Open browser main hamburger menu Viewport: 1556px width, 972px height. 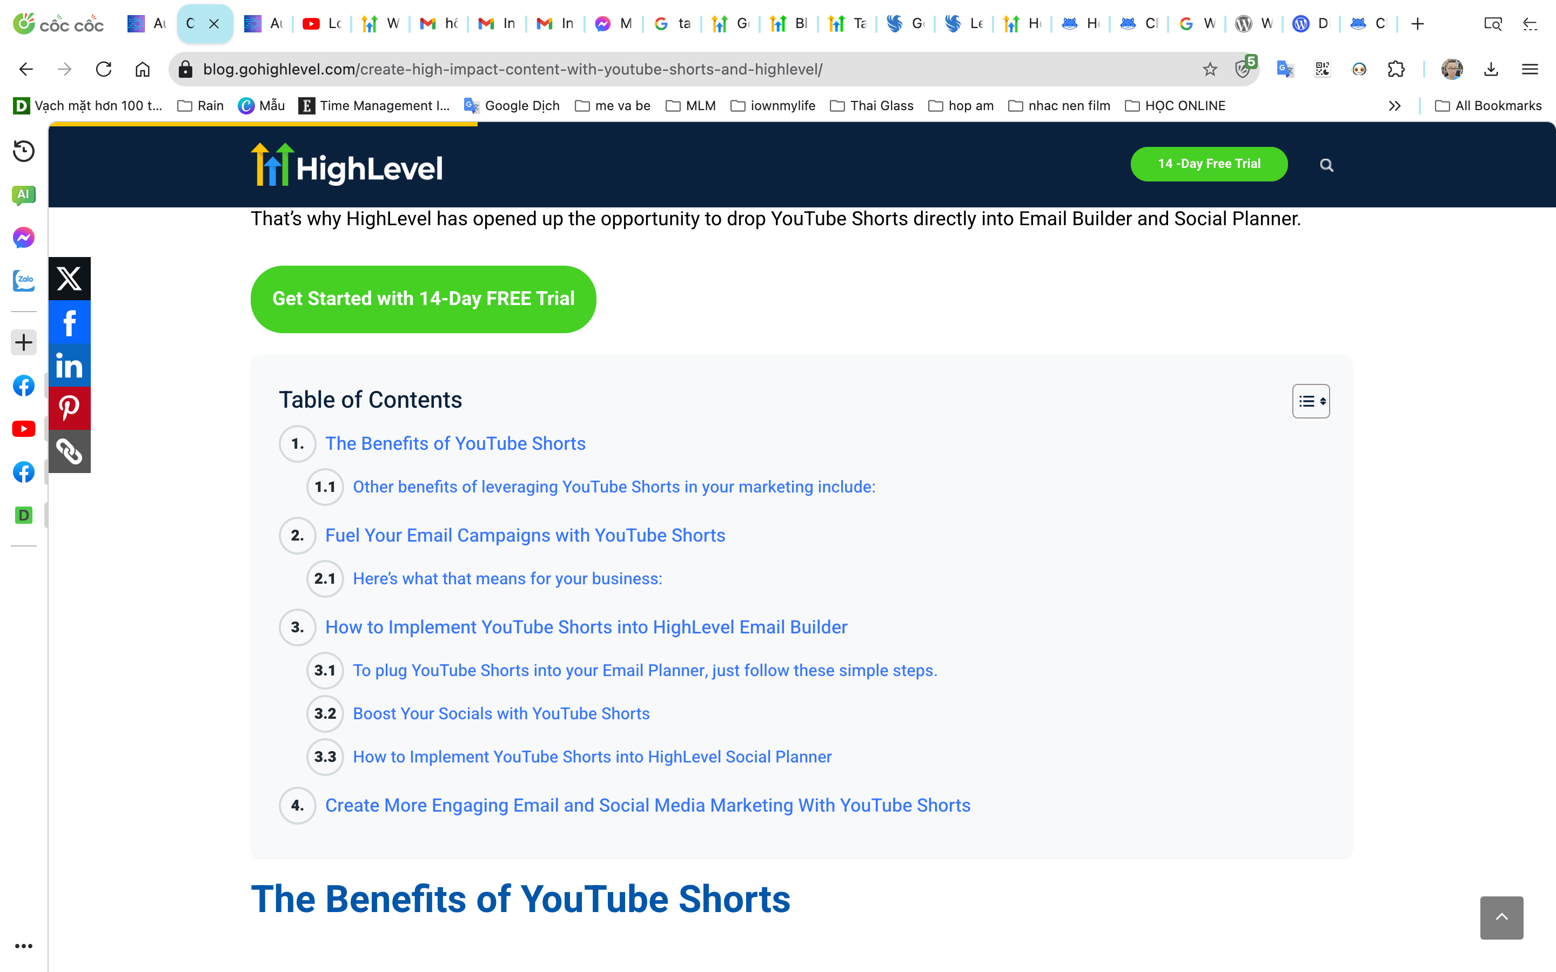point(1530,70)
